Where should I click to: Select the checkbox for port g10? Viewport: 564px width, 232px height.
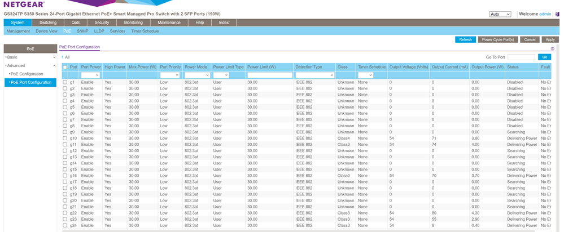(x=65, y=138)
